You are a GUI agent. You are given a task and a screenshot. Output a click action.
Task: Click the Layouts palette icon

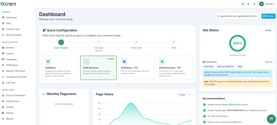point(3,53)
